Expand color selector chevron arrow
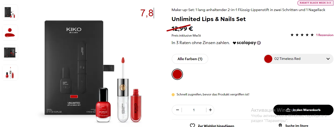The height and width of the screenshot is (127, 335). [328, 59]
